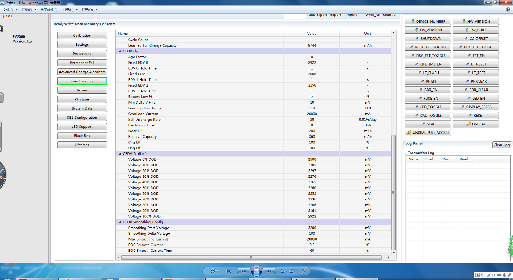Select the Learned Full Charge Capacity value 9744
This screenshot has height=280, width=513.
pos(312,45)
